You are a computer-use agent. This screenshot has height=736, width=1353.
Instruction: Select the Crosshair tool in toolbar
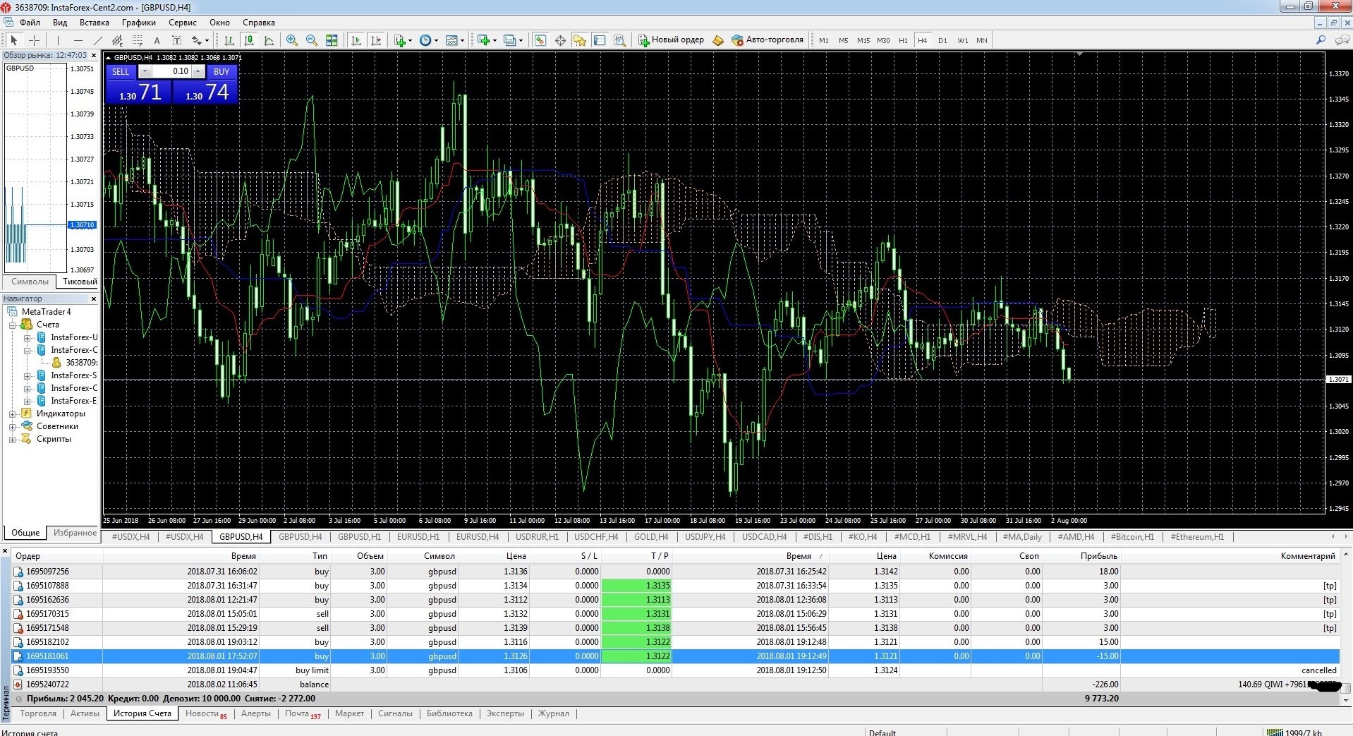pyautogui.click(x=34, y=40)
